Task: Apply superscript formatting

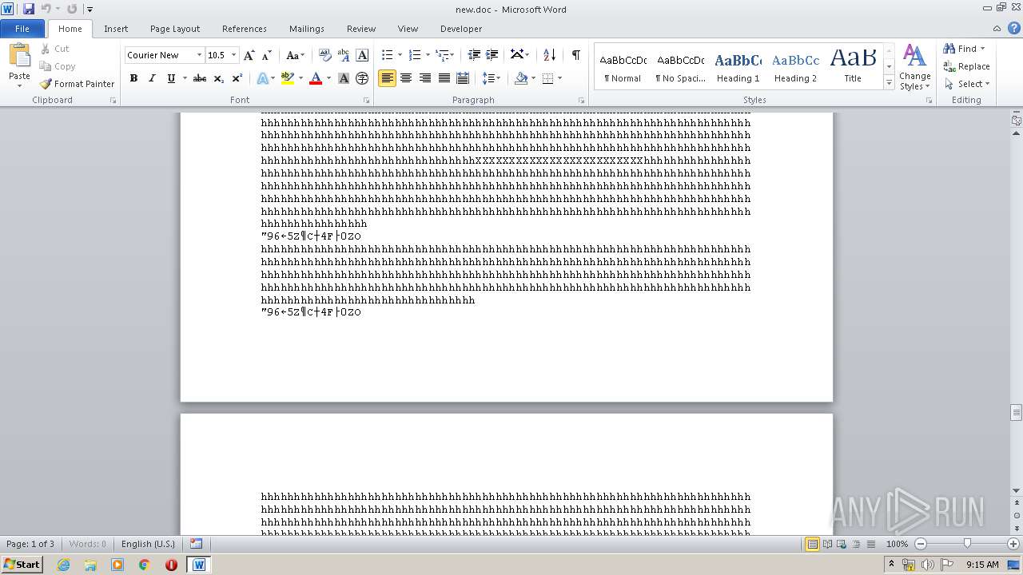Action: (237, 78)
